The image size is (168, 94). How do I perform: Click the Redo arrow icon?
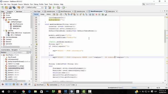23,8
